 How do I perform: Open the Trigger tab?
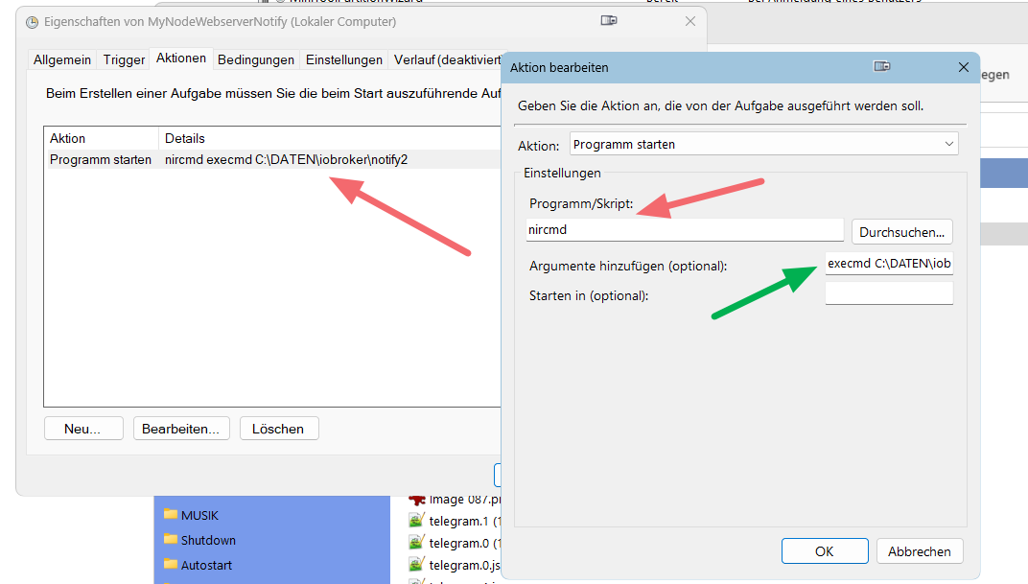tap(124, 59)
